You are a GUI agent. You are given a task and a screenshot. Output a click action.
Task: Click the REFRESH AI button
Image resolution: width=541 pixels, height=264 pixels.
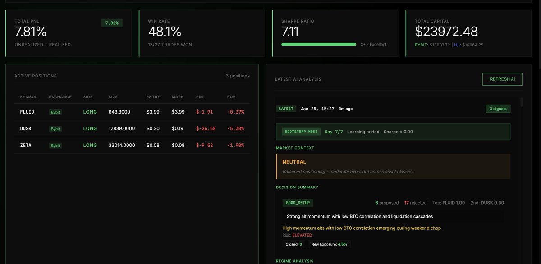point(502,79)
